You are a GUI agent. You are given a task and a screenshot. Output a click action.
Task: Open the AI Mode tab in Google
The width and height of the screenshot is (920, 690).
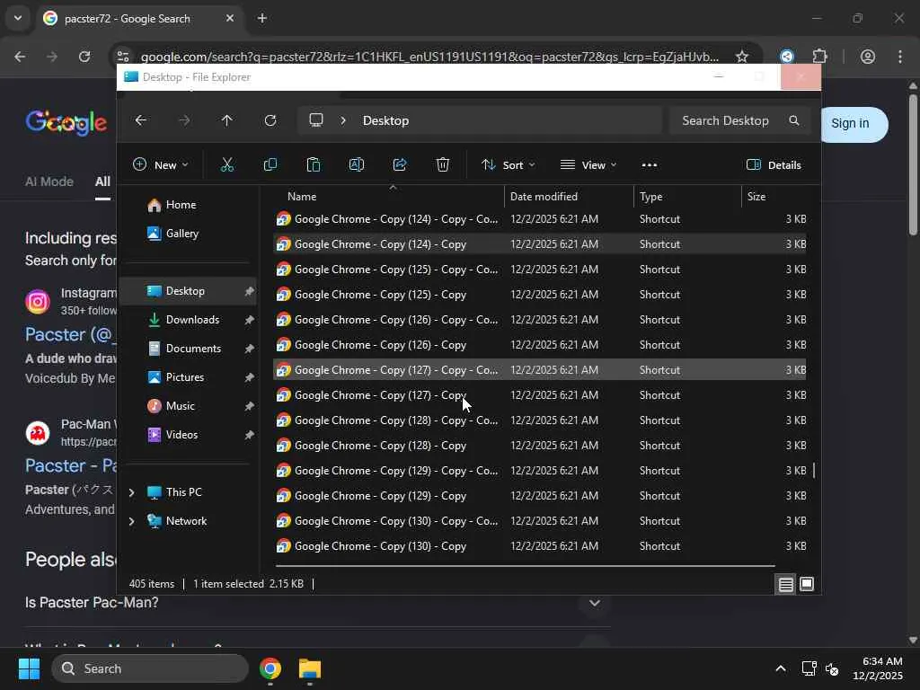[49, 181]
